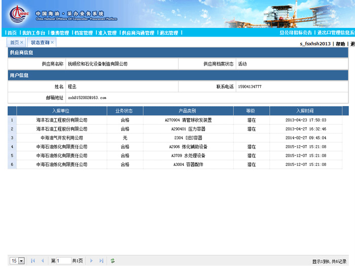Select row 3 中海油气开发利用公司
Image resolution: width=355 pixels, height=273 pixels.
[x=62, y=138]
